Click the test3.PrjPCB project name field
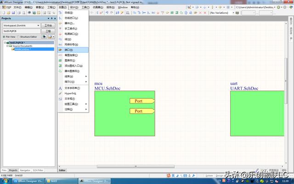 click(22, 31)
